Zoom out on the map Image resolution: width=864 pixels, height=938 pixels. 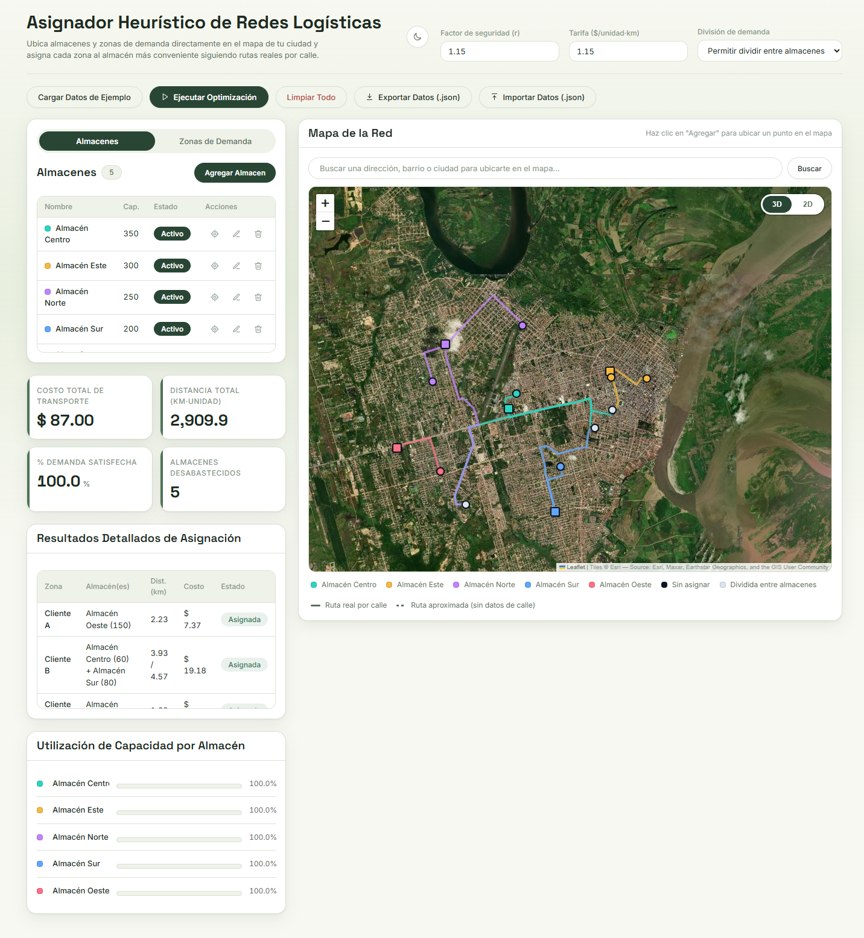tap(325, 221)
